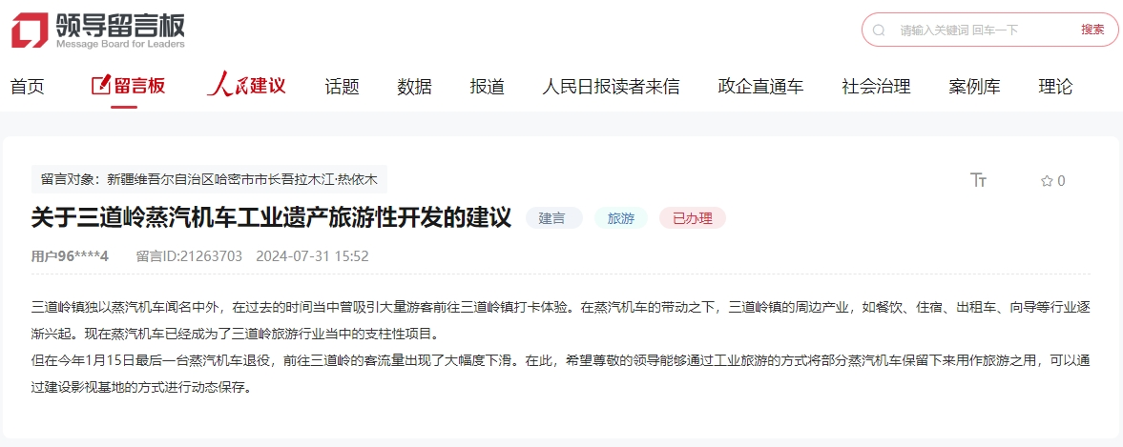Go to the 首页 home menu
This screenshot has height=447, width=1123.
tap(28, 88)
